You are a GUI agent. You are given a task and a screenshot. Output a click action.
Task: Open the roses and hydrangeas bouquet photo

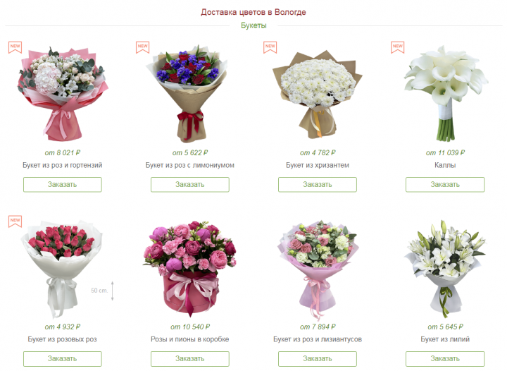63,94
